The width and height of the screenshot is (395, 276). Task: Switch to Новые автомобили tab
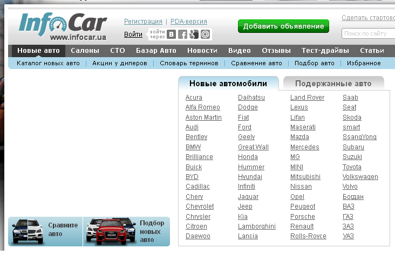tap(228, 83)
